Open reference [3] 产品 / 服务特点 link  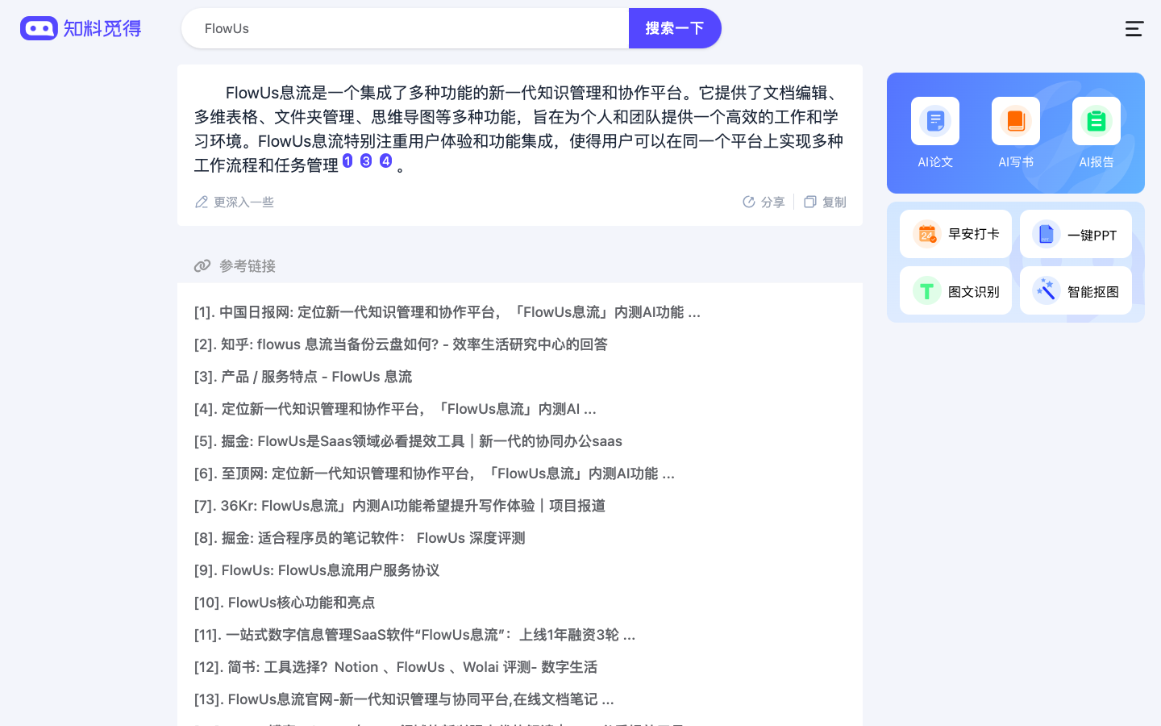(x=303, y=377)
